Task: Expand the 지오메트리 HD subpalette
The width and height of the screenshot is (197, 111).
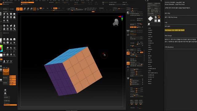Action: 151,43
